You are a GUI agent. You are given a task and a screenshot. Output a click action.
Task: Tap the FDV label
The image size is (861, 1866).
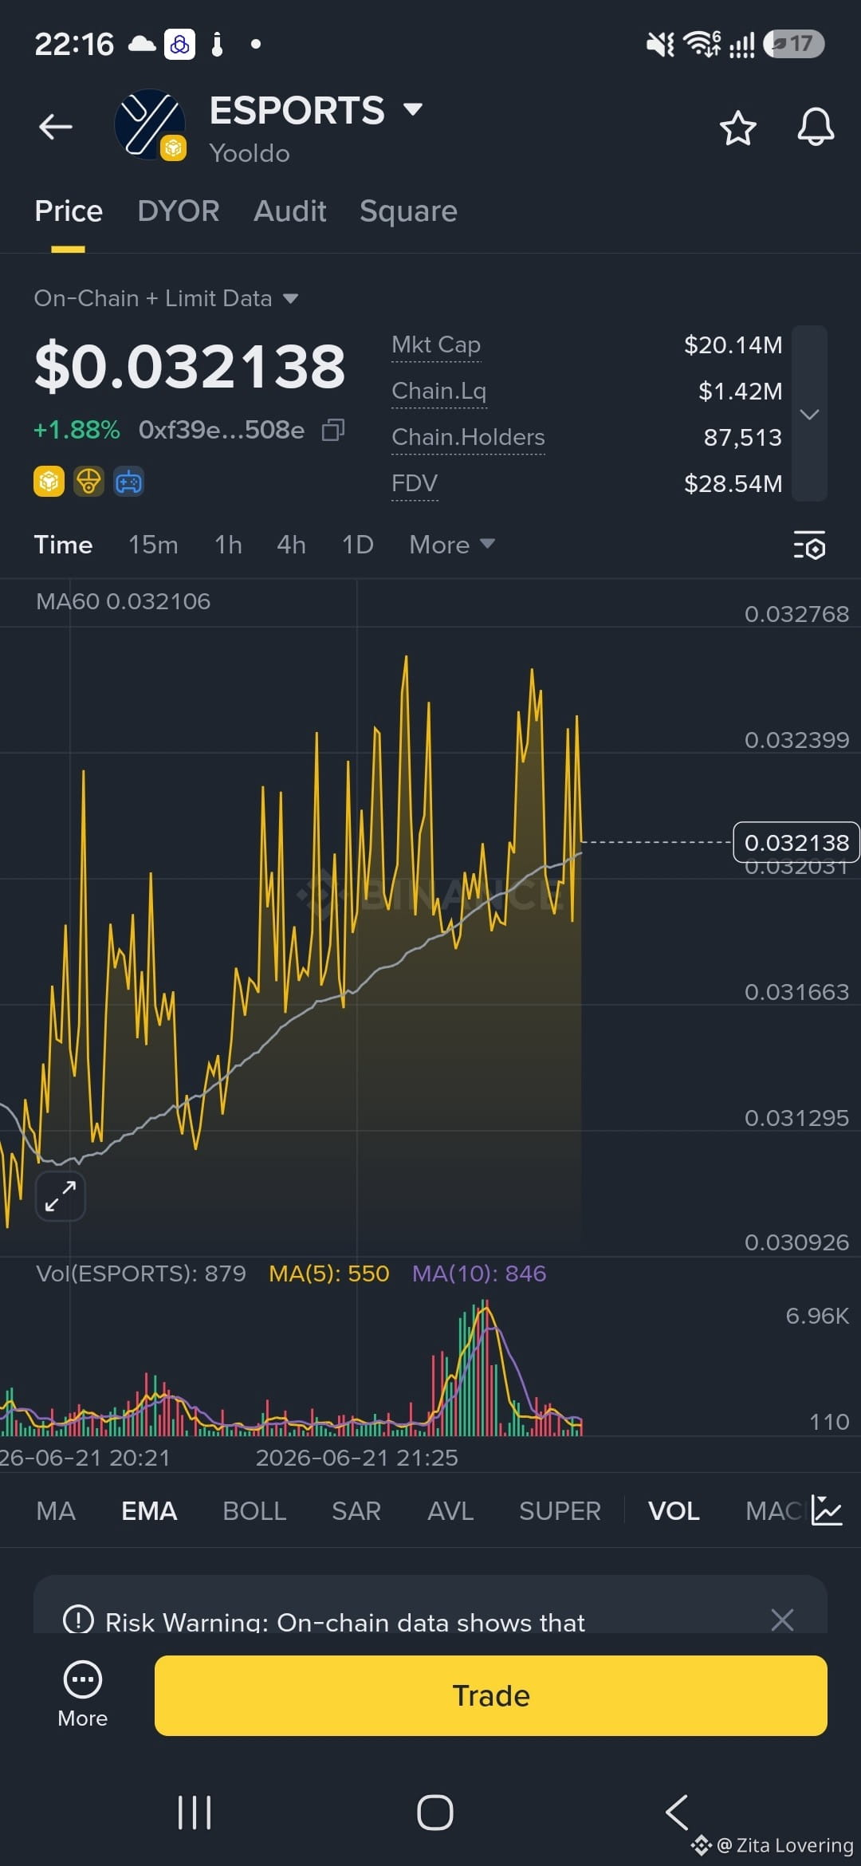point(415,483)
